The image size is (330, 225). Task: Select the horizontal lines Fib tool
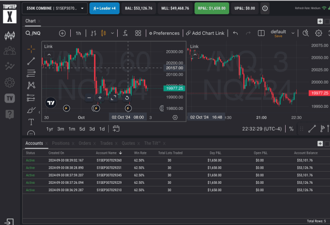point(31,73)
